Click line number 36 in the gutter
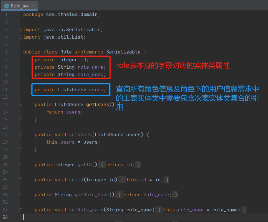This screenshot has height=222, width=268. tap(5, 217)
